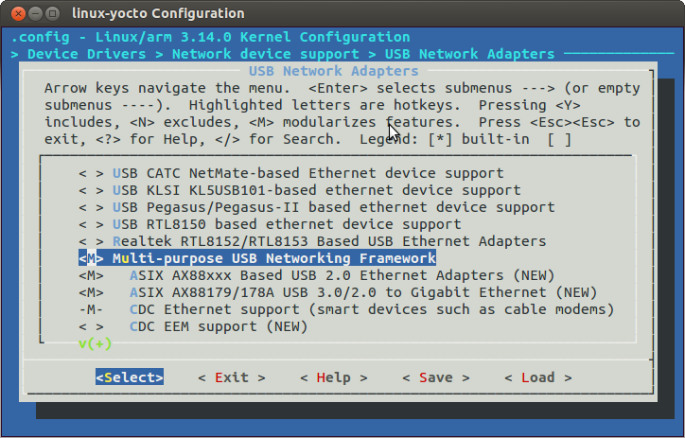This screenshot has height=438, width=685.
Task: Minimize the linux-yocto Configuration window
Action: click(x=35, y=13)
